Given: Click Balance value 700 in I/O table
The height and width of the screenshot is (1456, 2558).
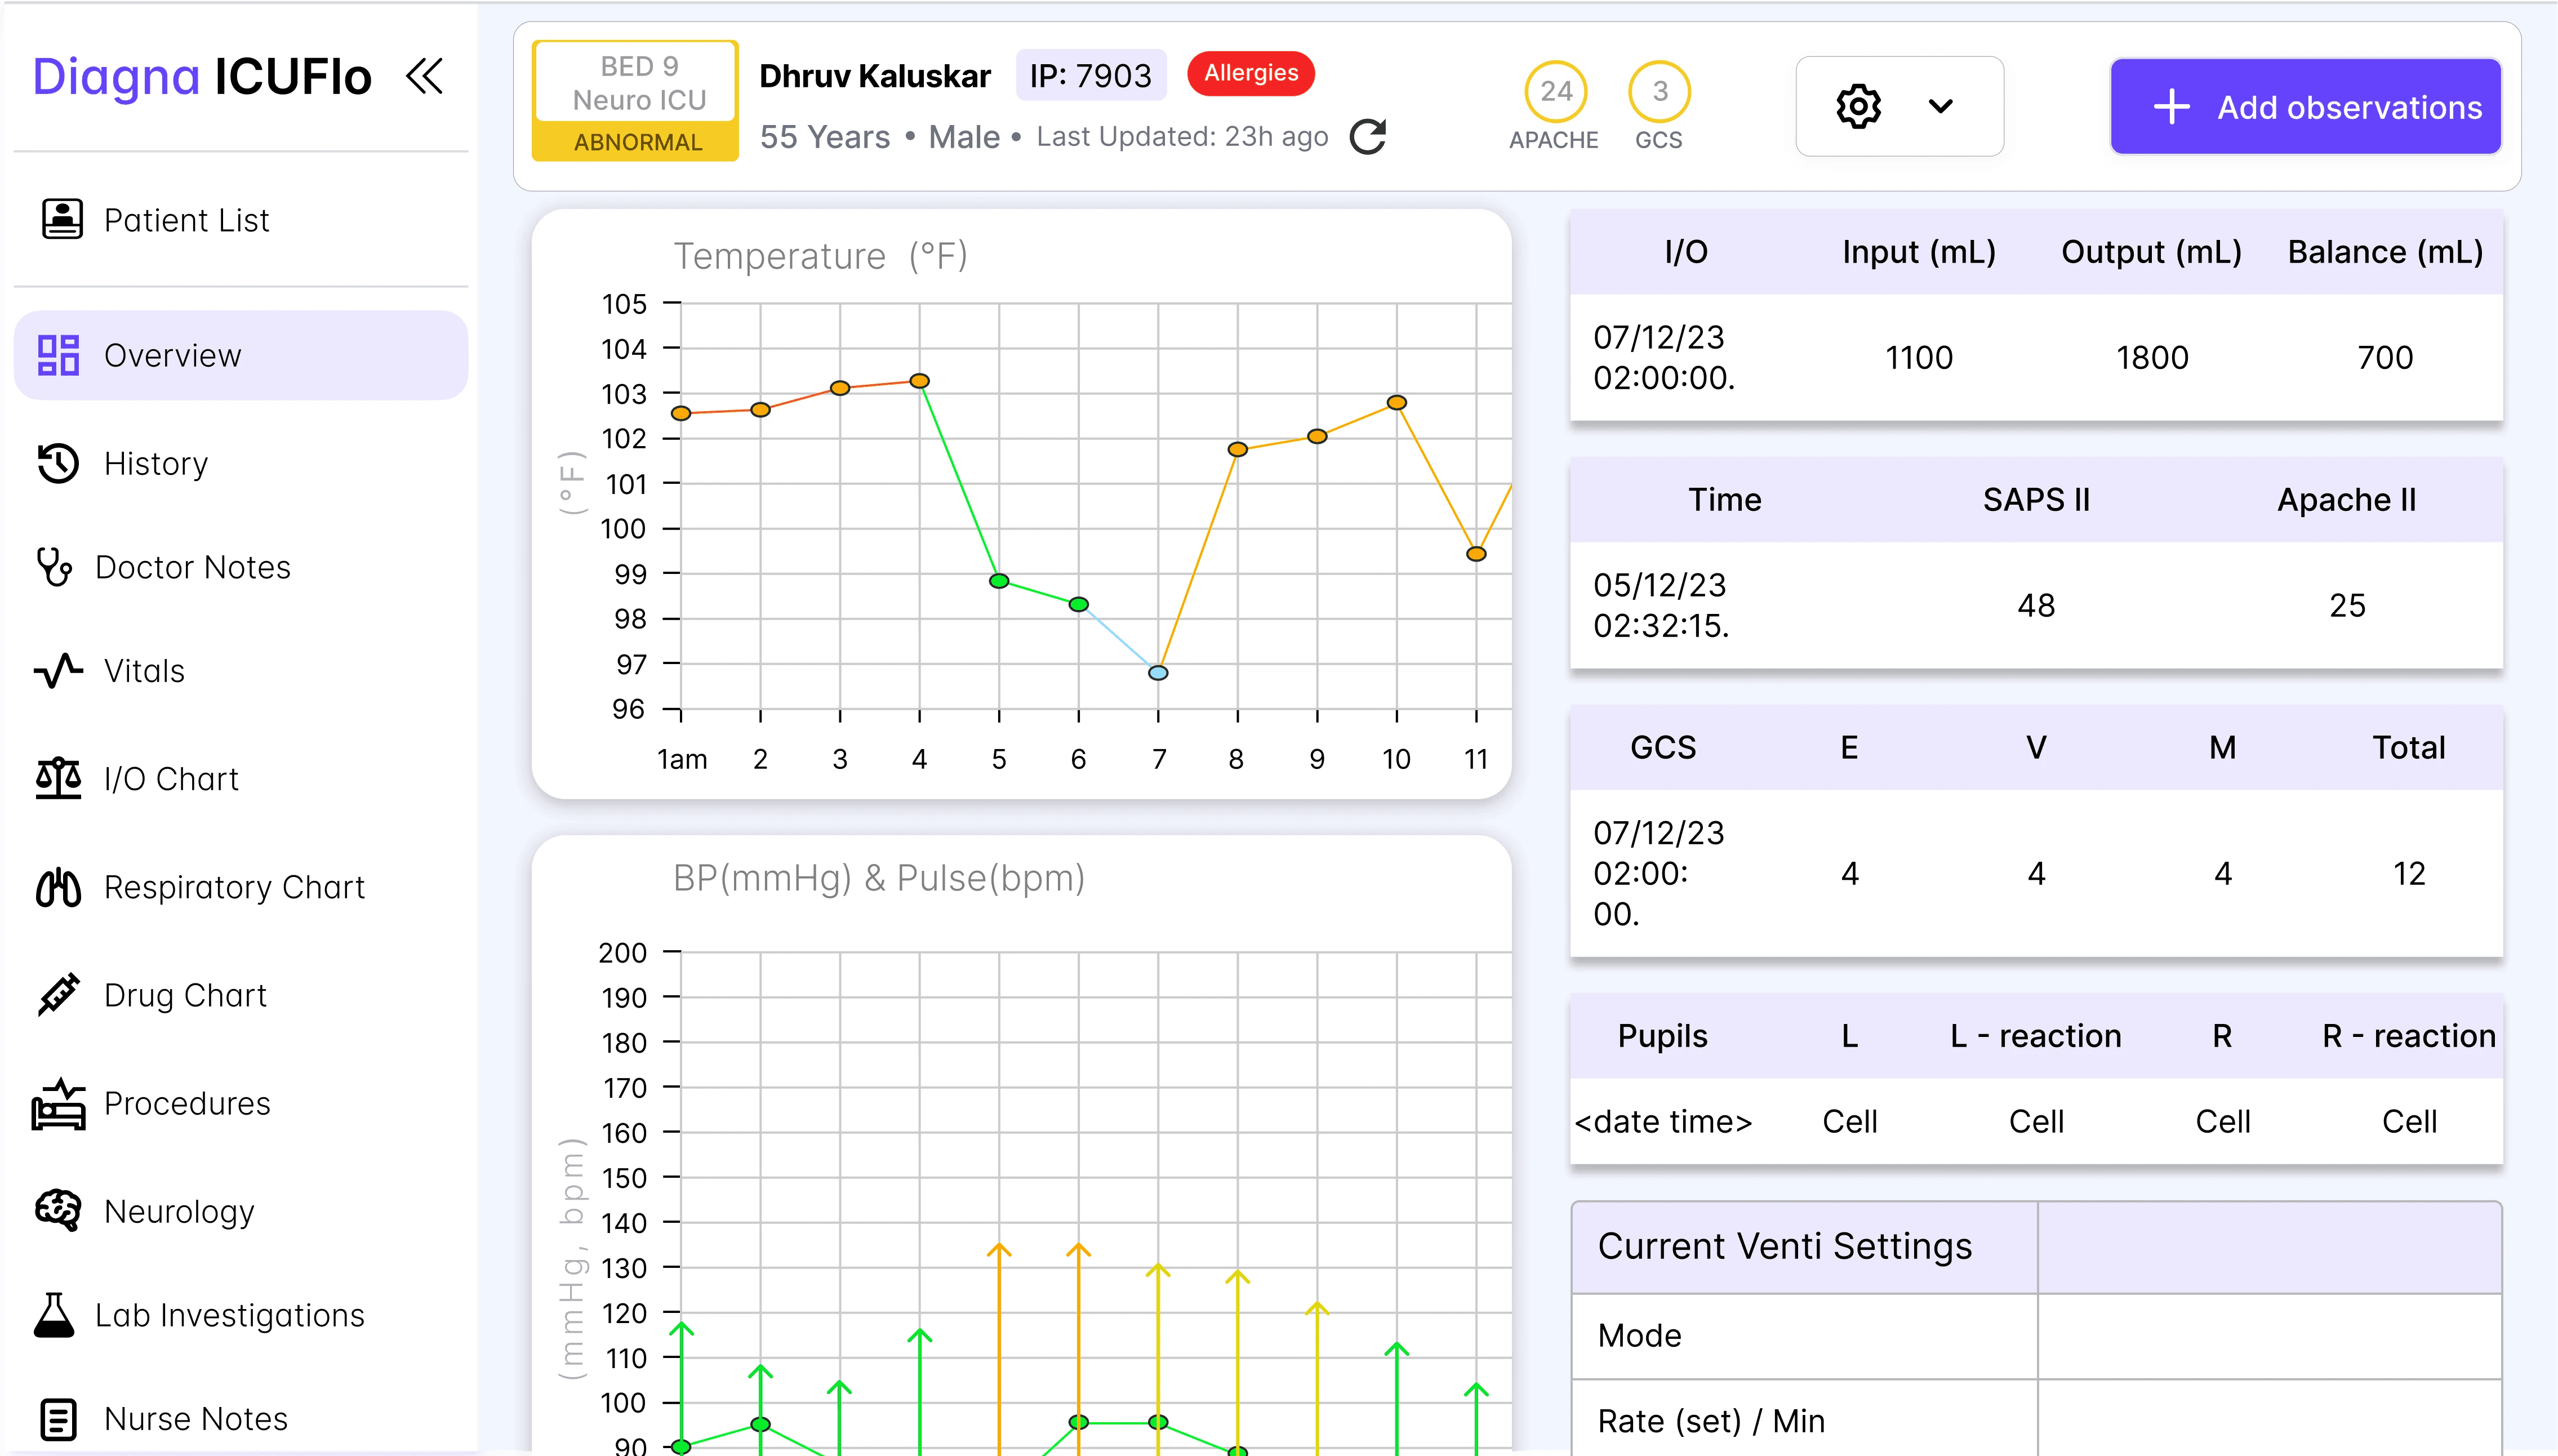Looking at the screenshot, I should pyautogui.click(x=2385, y=357).
